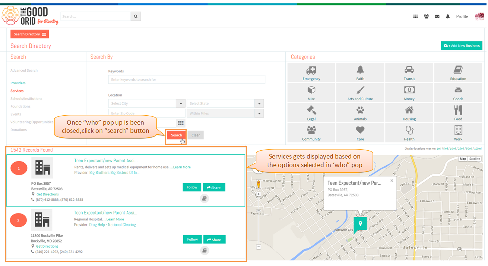
Task: Select the Arts and Culture category tile
Action: pyautogui.click(x=360, y=93)
